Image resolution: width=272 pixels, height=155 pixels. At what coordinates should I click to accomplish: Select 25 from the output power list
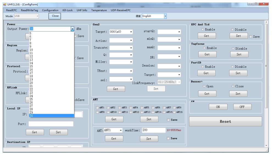tap(31, 99)
